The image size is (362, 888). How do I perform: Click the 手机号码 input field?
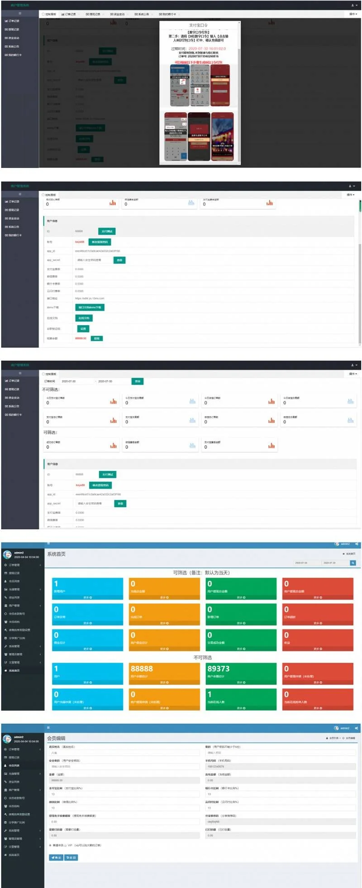coord(280,766)
